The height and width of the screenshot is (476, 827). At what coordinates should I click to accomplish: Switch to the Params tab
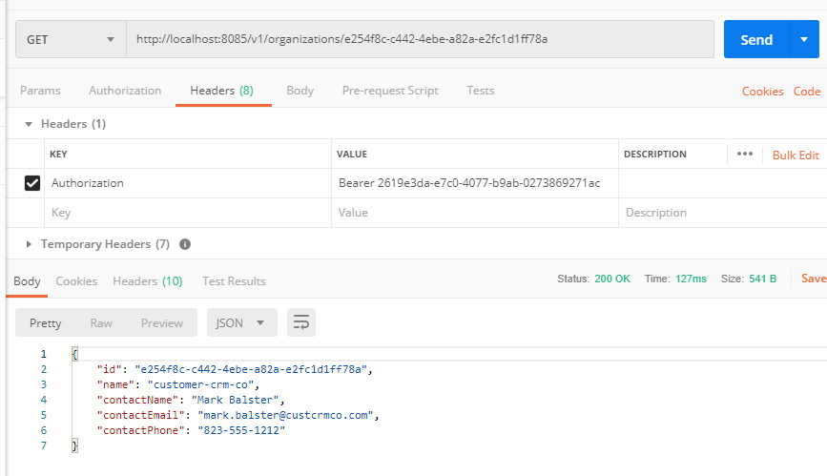click(x=40, y=91)
